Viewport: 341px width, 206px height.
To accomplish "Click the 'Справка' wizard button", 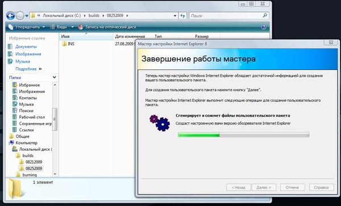I will [322, 187].
